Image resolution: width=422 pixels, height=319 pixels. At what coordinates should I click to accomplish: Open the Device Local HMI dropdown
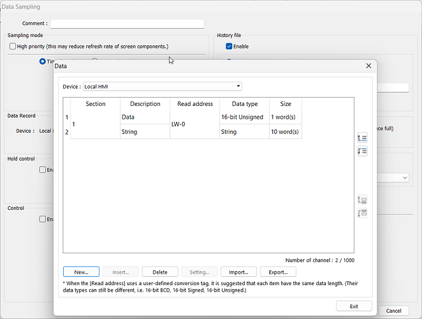point(163,86)
